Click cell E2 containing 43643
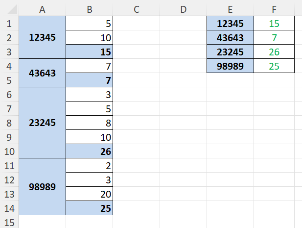Image resolution: width=302 pixels, height=228 pixels. point(231,37)
